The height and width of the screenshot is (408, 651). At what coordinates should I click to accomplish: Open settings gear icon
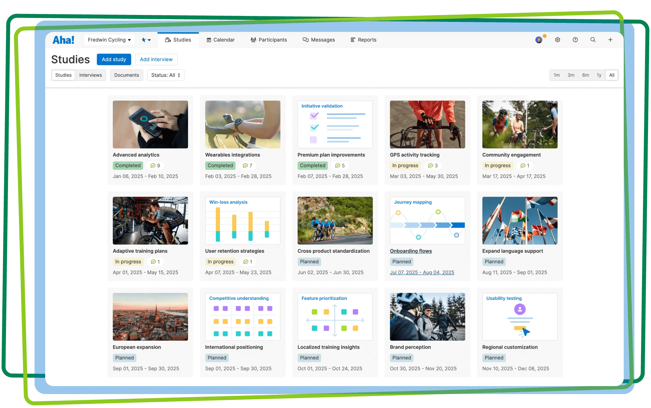coord(557,40)
